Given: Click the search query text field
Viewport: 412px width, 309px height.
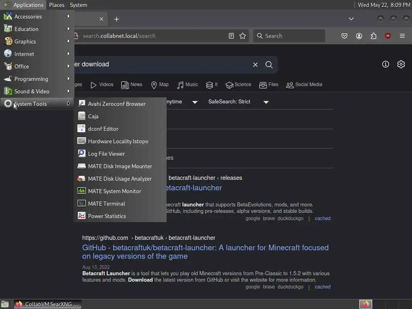Looking at the screenshot, I should [x=162, y=64].
